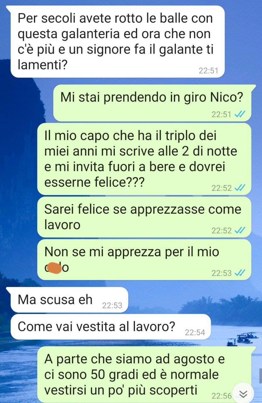Image resolution: width=262 pixels, height=403 pixels.
Task: Select the 'Ma scusa eh' message bubble
Action: click(x=70, y=300)
